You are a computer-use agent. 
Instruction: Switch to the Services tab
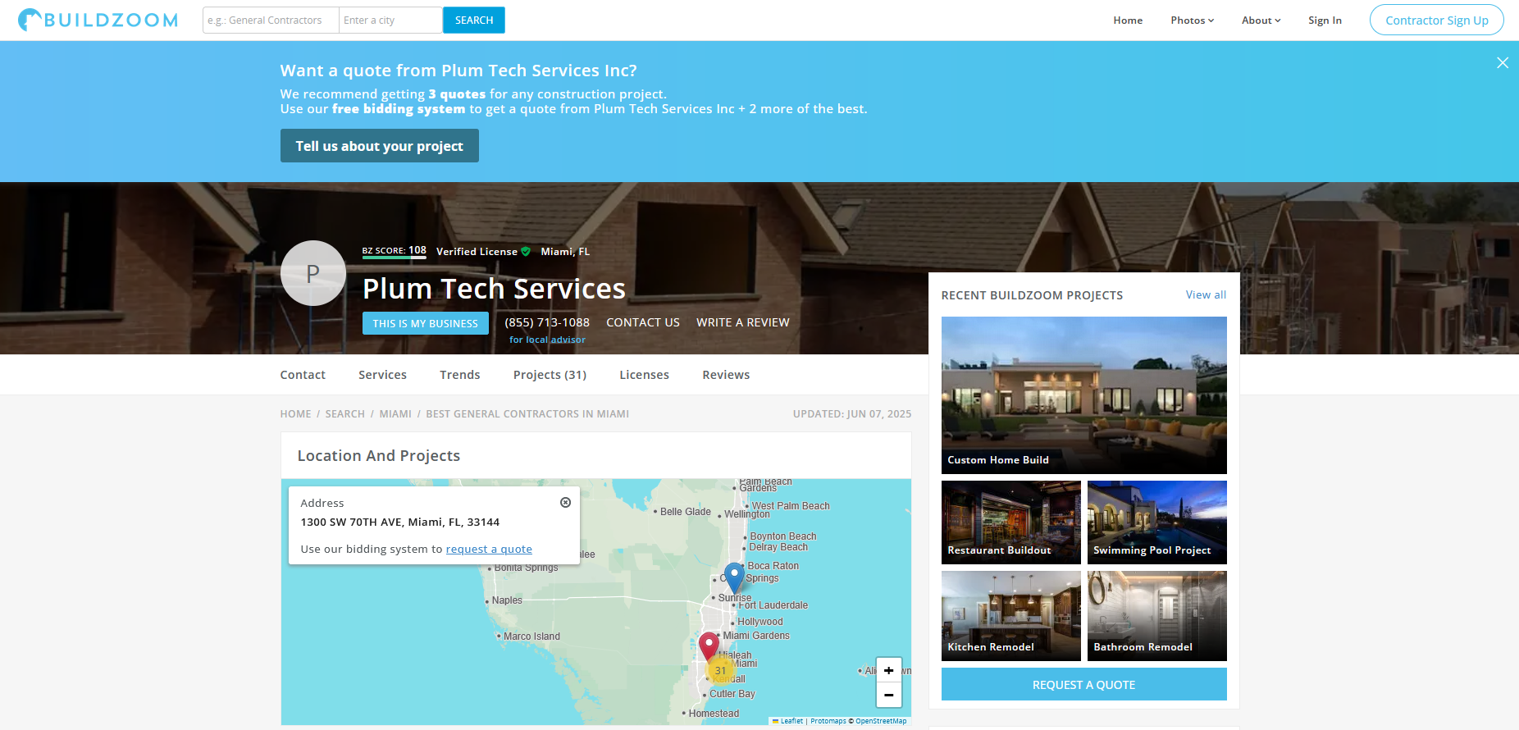coord(382,375)
